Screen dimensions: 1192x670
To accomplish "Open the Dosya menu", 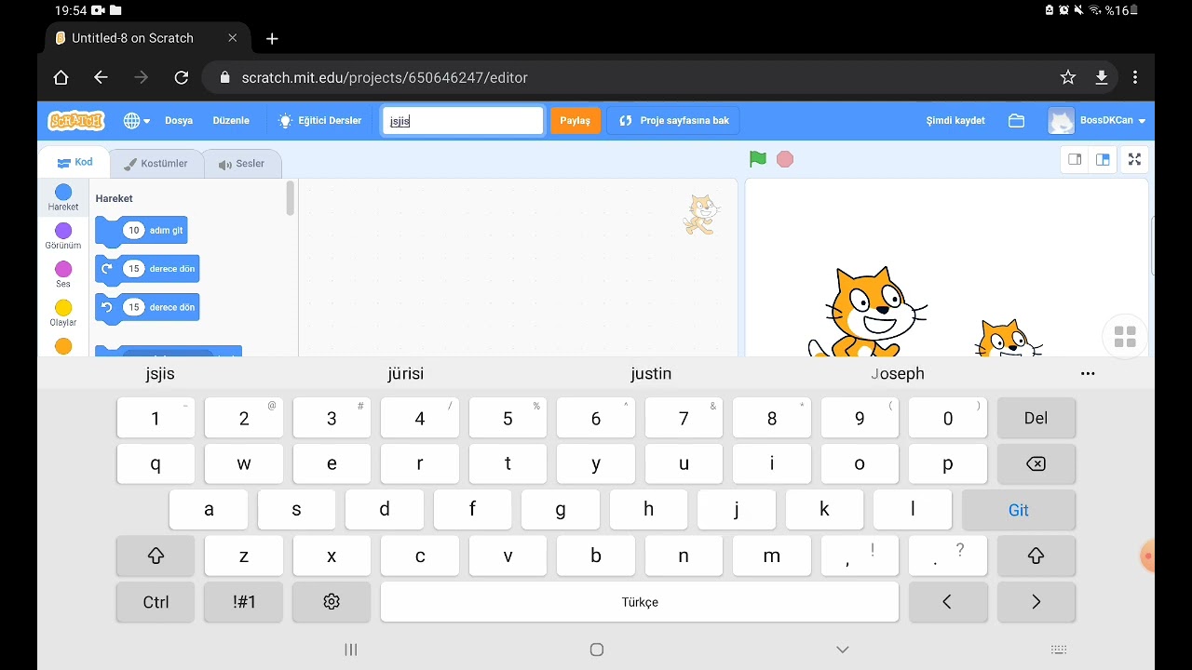I will (x=179, y=121).
